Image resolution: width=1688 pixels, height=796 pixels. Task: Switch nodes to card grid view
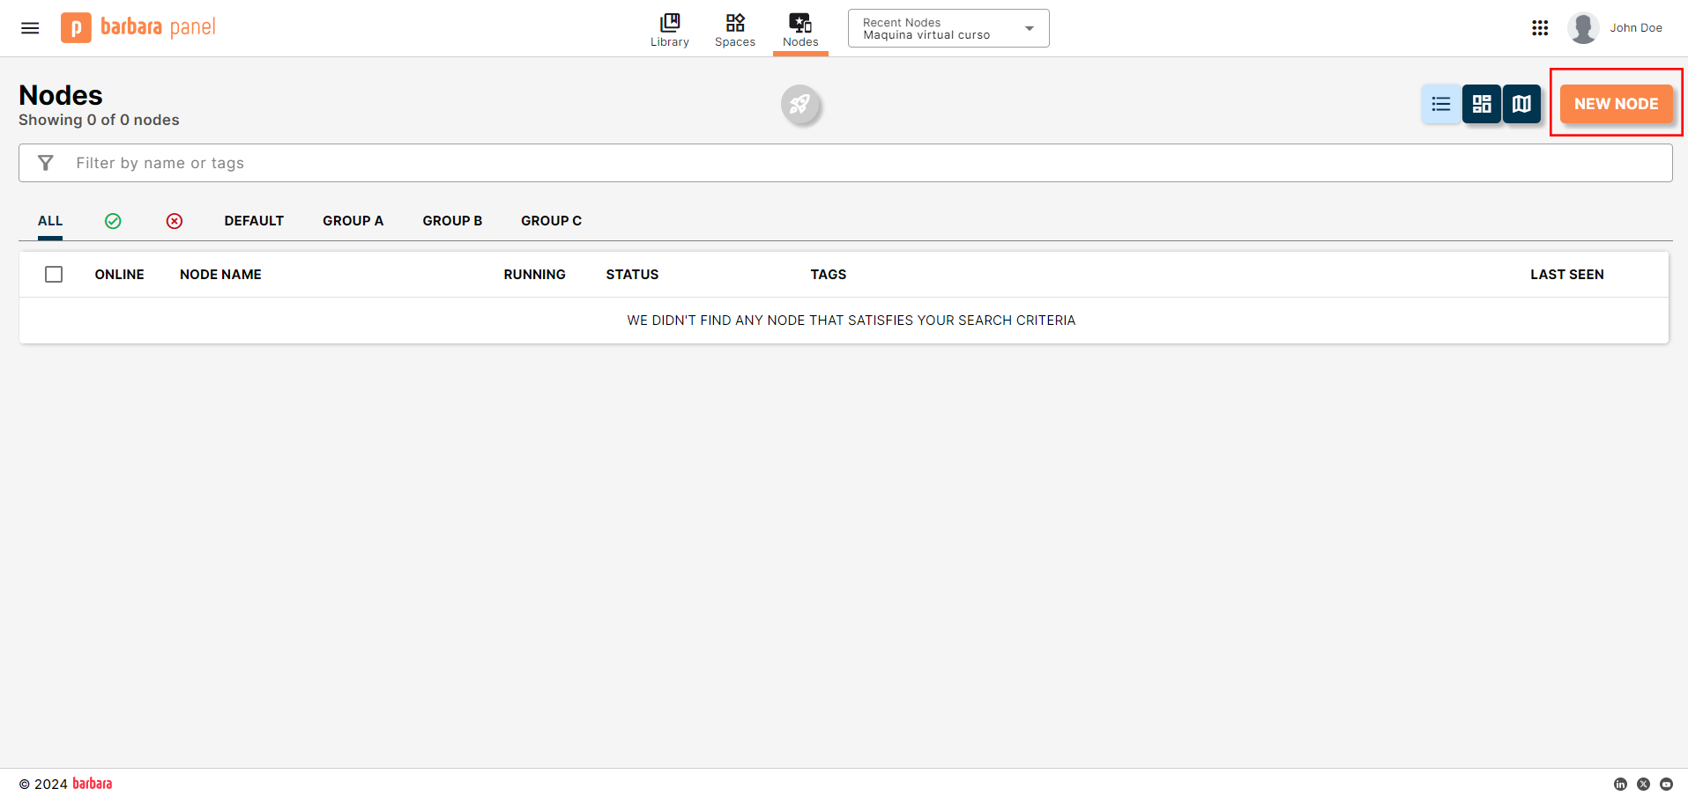(1481, 103)
